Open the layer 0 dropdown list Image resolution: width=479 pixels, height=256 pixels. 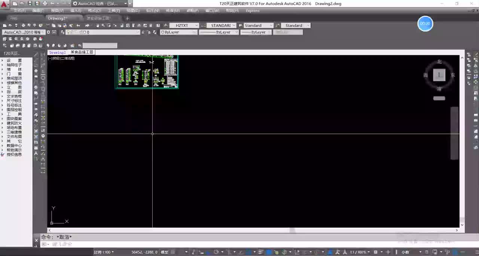pos(103,32)
